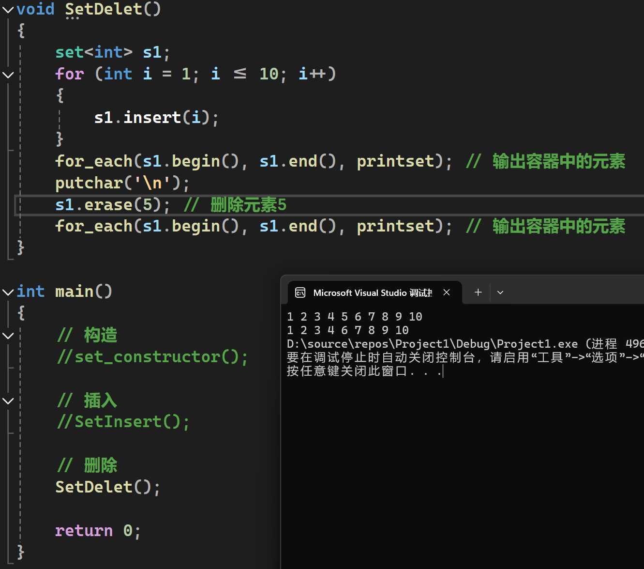Open a new console tab with plus
644x569 pixels.
(x=478, y=292)
